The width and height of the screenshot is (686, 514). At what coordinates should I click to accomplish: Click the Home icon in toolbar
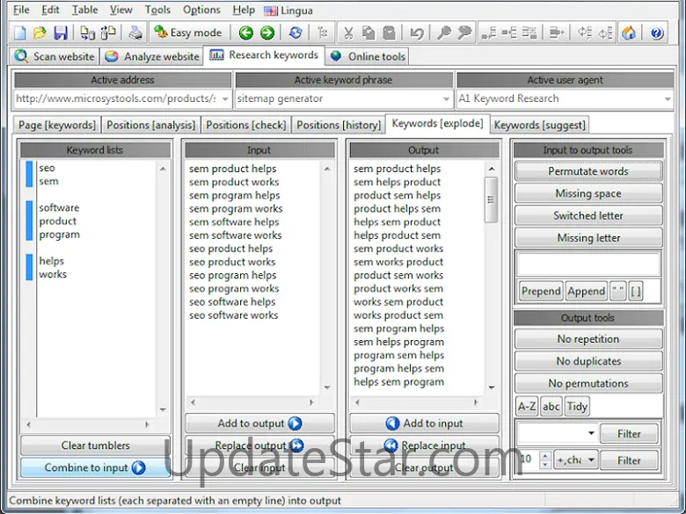pyautogui.click(x=629, y=33)
